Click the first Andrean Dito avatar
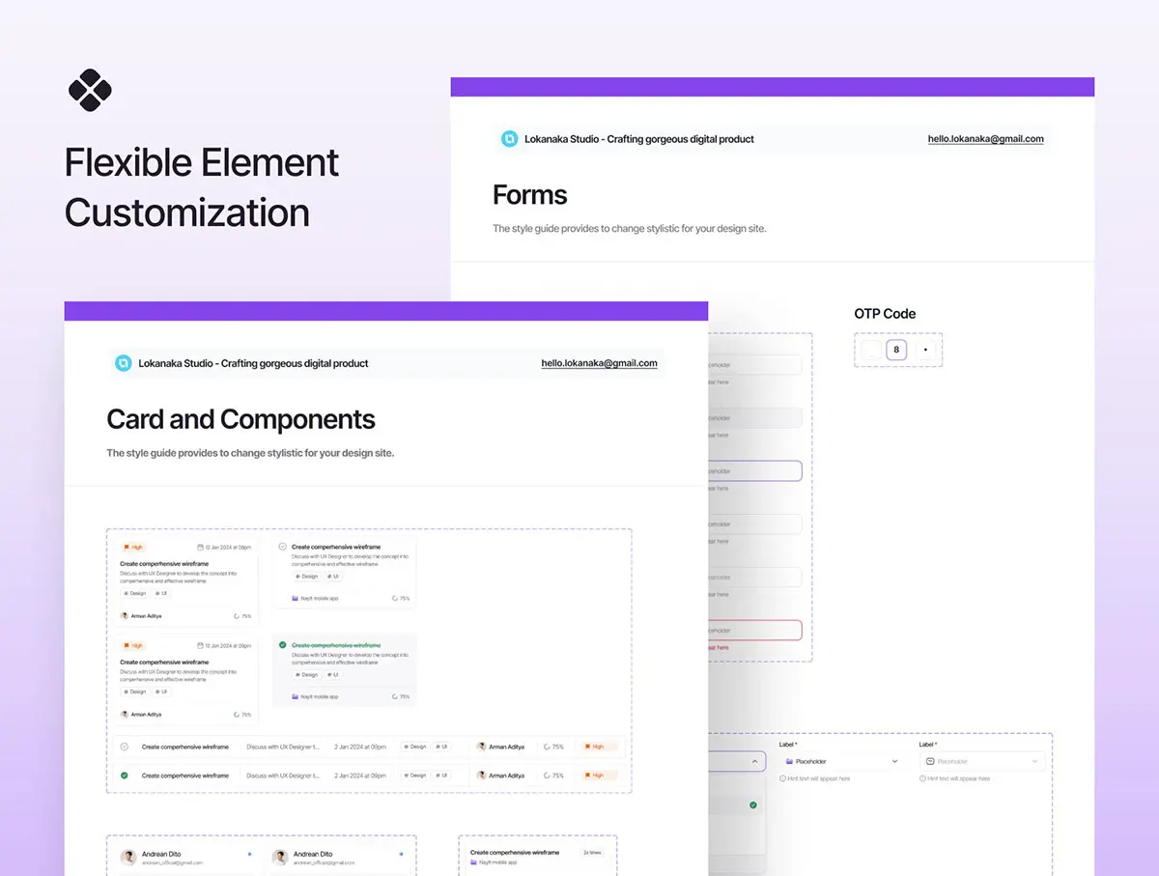The image size is (1159, 876). pos(128,857)
